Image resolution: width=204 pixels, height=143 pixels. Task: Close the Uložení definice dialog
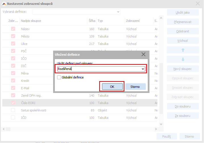click(x=143, y=54)
